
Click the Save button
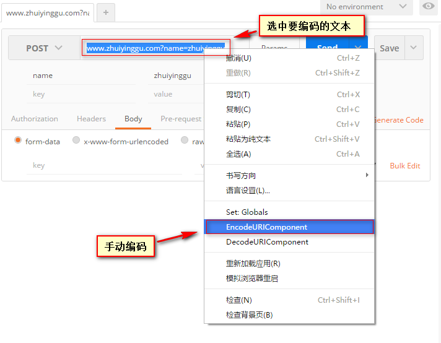(x=390, y=48)
